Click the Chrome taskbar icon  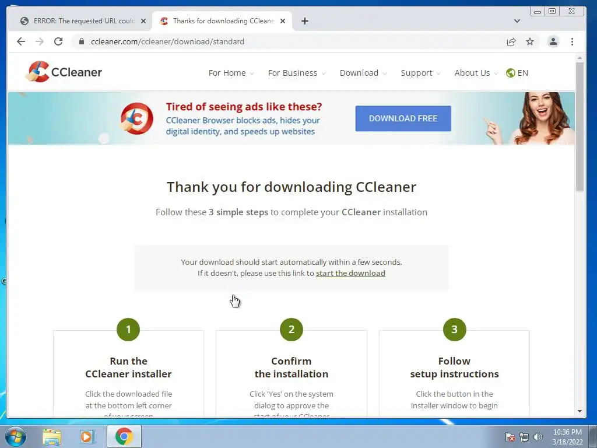pos(124,436)
